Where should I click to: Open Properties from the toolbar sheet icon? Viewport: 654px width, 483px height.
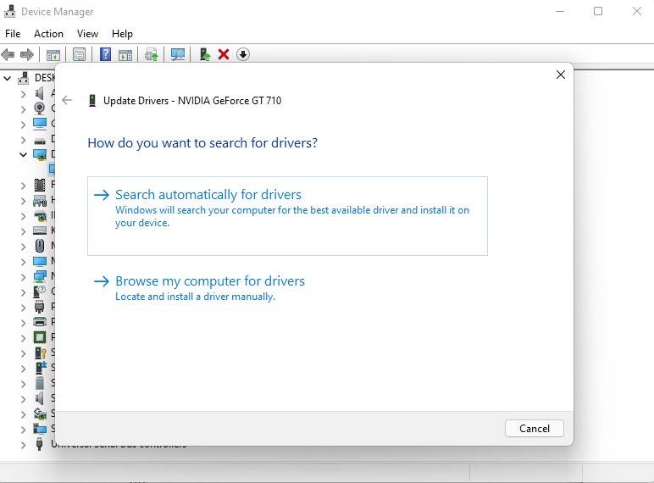[79, 54]
